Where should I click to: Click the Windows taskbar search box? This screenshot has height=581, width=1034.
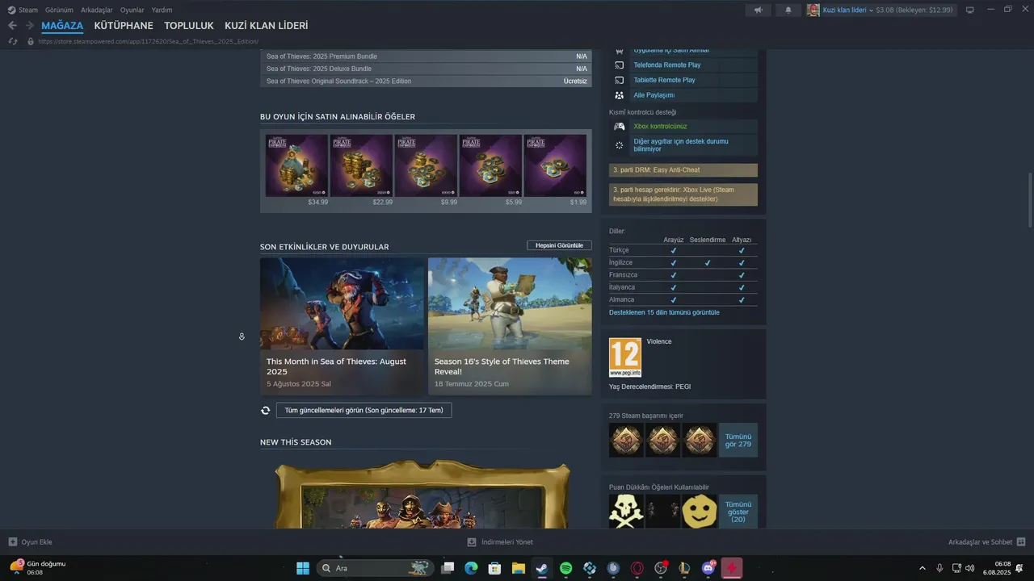pos(376,568)
